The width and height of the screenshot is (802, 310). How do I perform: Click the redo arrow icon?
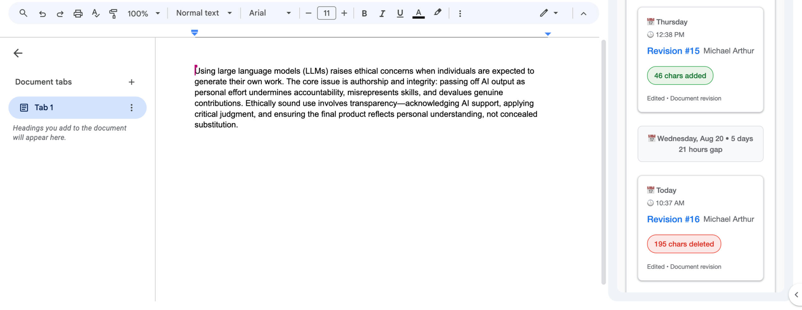tap(60, 13)
